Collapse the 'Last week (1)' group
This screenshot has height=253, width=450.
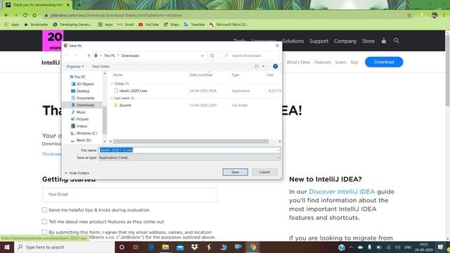click(x=112, y=98)
